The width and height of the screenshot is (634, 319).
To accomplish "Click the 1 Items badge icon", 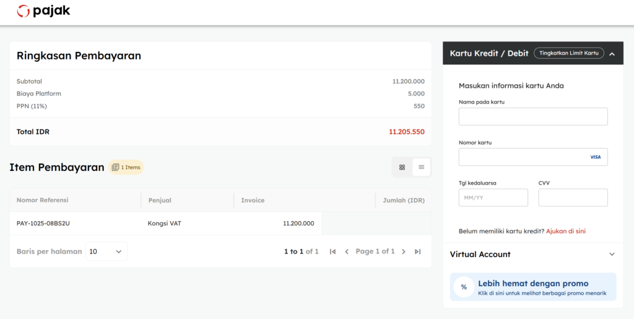I will tap(115, 167).
